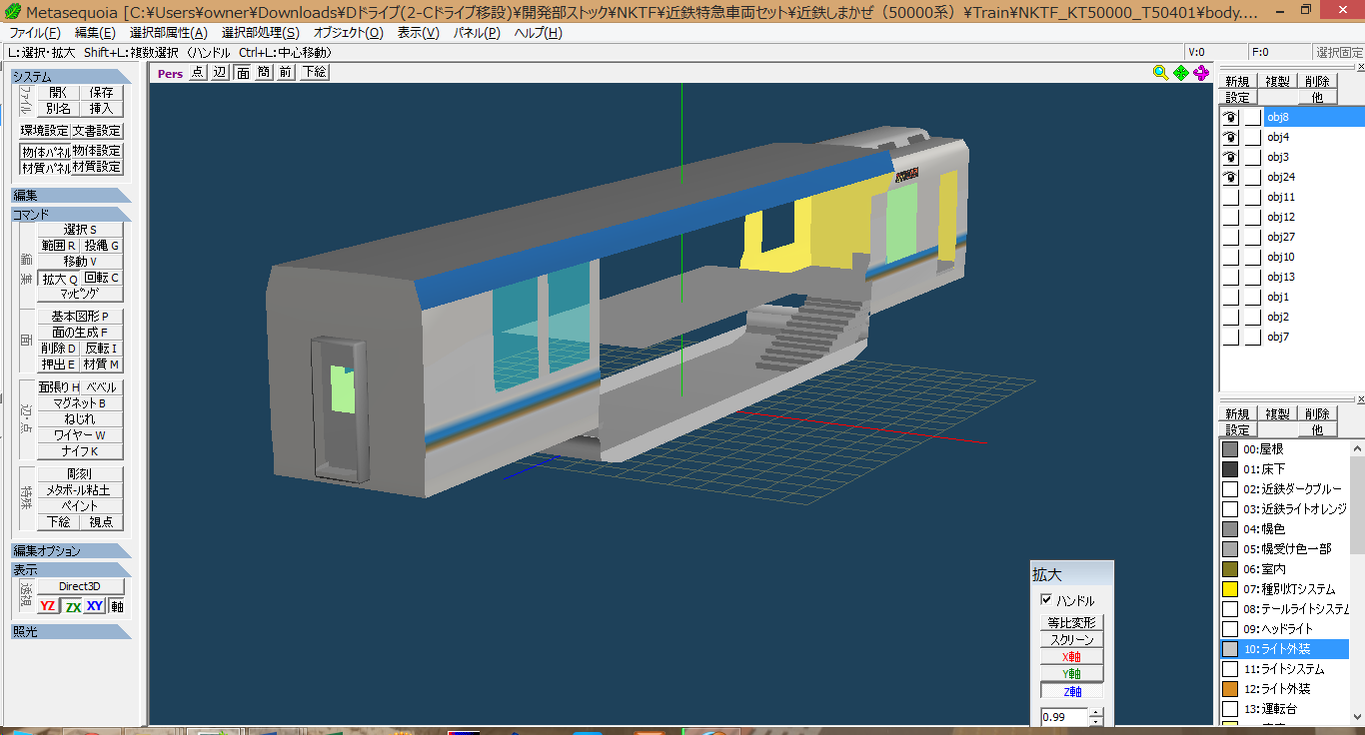Image resolution: width=1365 pixels, height=735 pixels.
Task: Toggle Pers perspective view mode
Action: coord(170,73)
